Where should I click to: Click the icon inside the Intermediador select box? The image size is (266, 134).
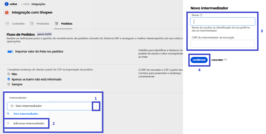point(12,106)
